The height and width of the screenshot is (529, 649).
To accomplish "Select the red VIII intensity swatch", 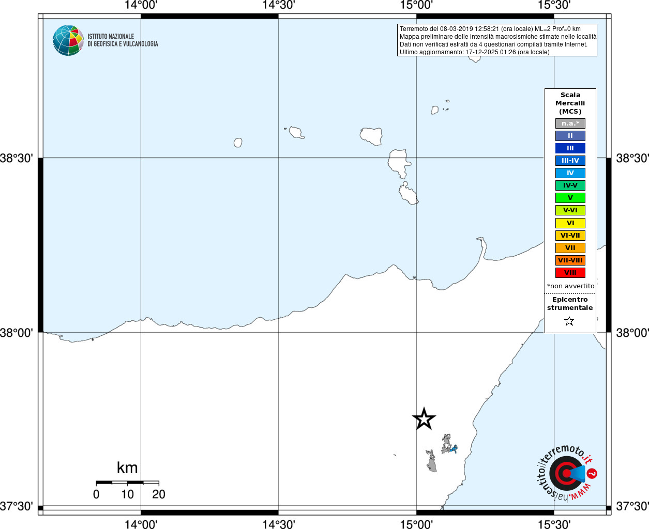I will coord(570,273).
